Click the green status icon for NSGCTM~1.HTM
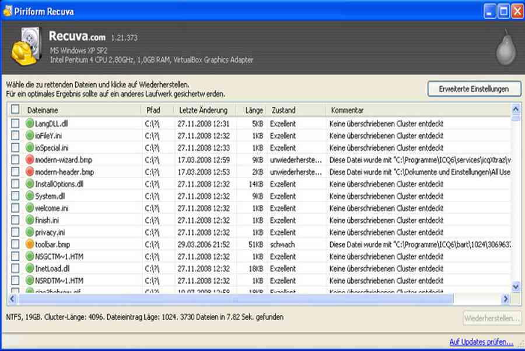The height and width of the screenshot is (351, 525). click(30, 256)
